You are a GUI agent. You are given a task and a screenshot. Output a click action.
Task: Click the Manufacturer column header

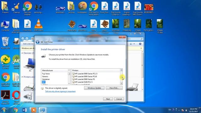pos(54,70)
